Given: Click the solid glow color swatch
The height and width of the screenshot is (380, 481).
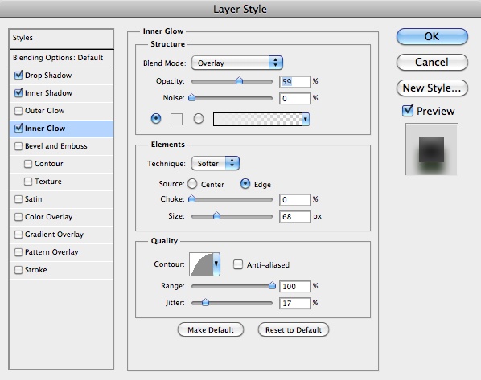Looking at the screenshot, I should click(x=176, y=119).
